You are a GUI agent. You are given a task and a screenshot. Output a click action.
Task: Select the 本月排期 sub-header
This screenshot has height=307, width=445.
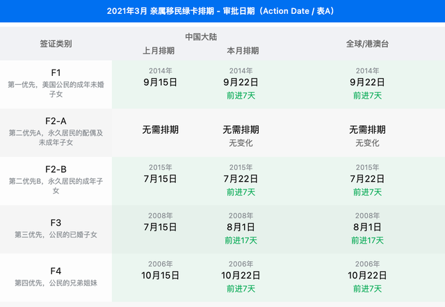(x=243, y=51)
